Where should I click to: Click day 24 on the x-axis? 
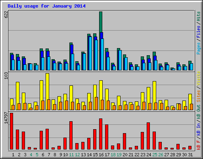click(x=149, y=155)
